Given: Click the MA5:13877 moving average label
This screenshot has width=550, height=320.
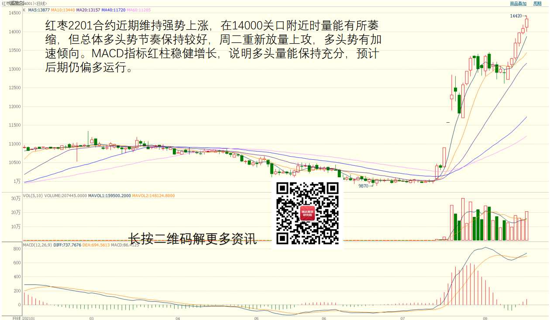Looking at the screenshot, I should pos(39,10).
